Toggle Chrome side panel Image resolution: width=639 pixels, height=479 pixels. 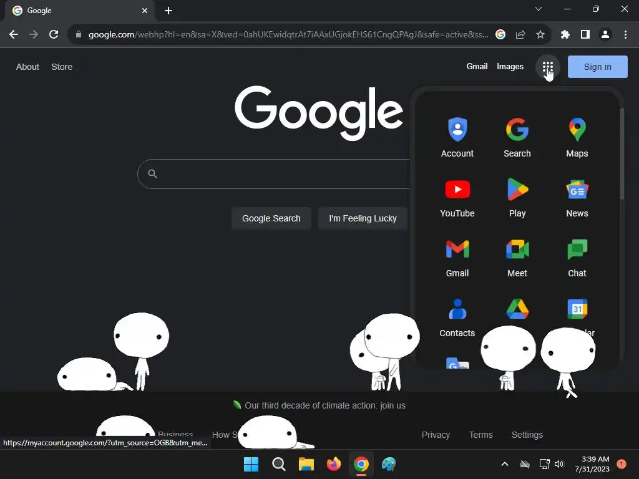click(585, 34)
